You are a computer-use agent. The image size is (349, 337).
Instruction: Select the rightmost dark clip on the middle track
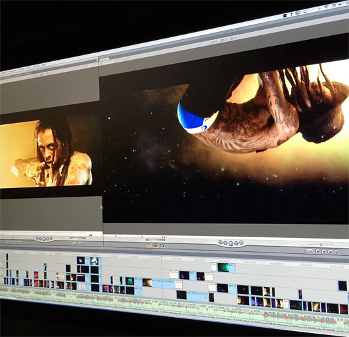click(x=342, y=286)
